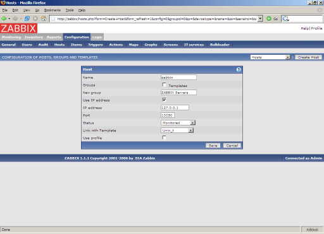The image size is (324, 234).
Task: Go to Users submenu
Action: [27, 45]
